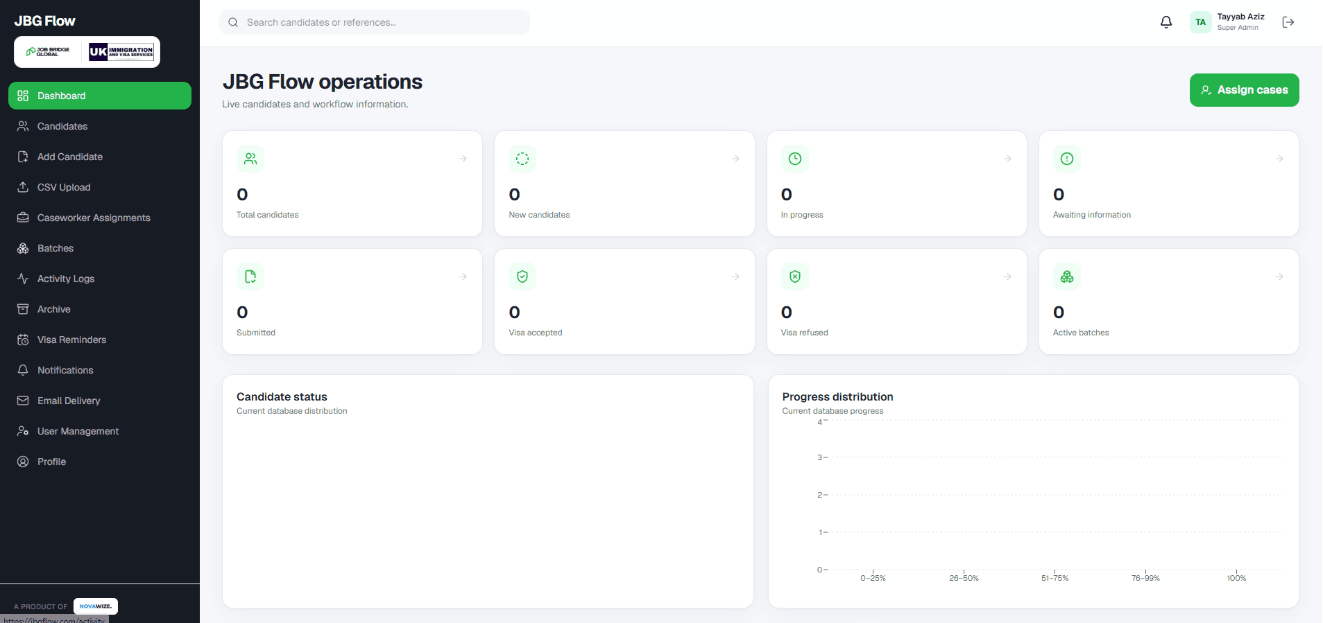
Task: Click the Submitted file icon
Action: (x=250, y=277)
